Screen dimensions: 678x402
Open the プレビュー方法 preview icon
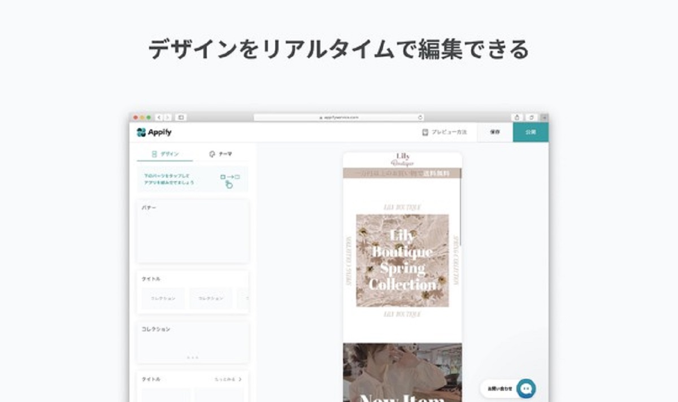click(425, 132)
